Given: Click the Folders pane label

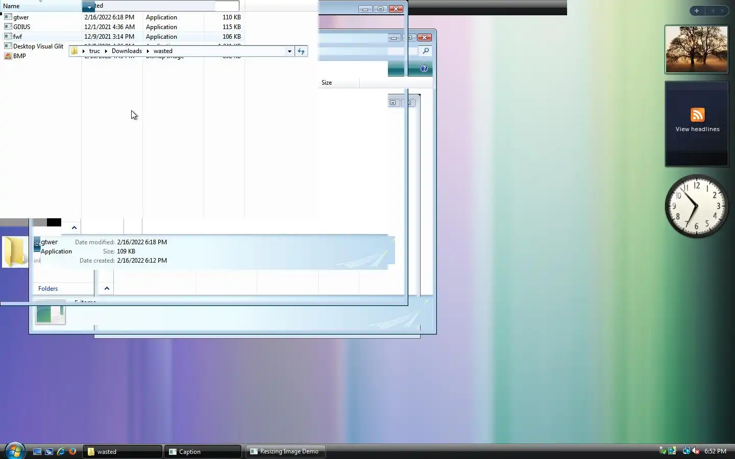Looking at the screenshot, I should 48,289.
